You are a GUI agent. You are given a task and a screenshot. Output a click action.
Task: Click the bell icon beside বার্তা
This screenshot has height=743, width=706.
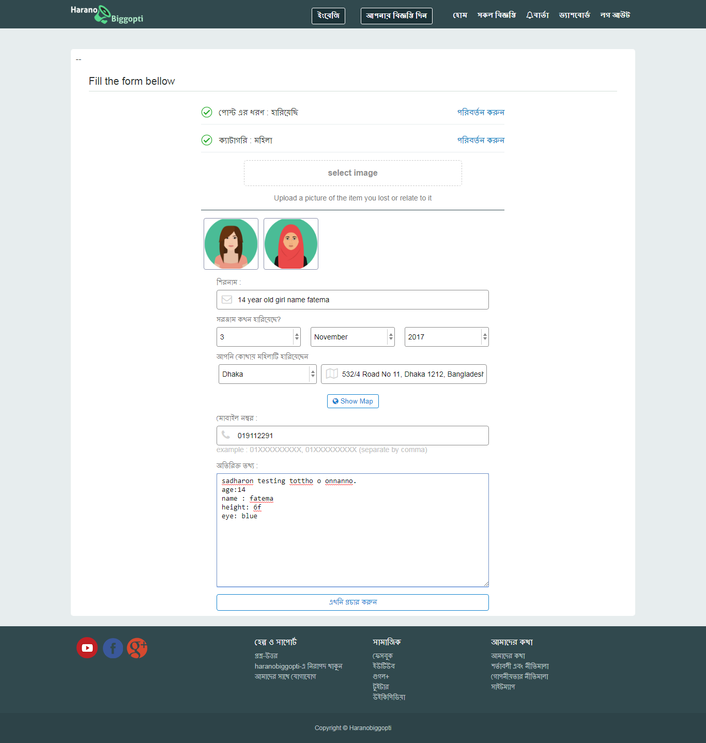(529, 15)
